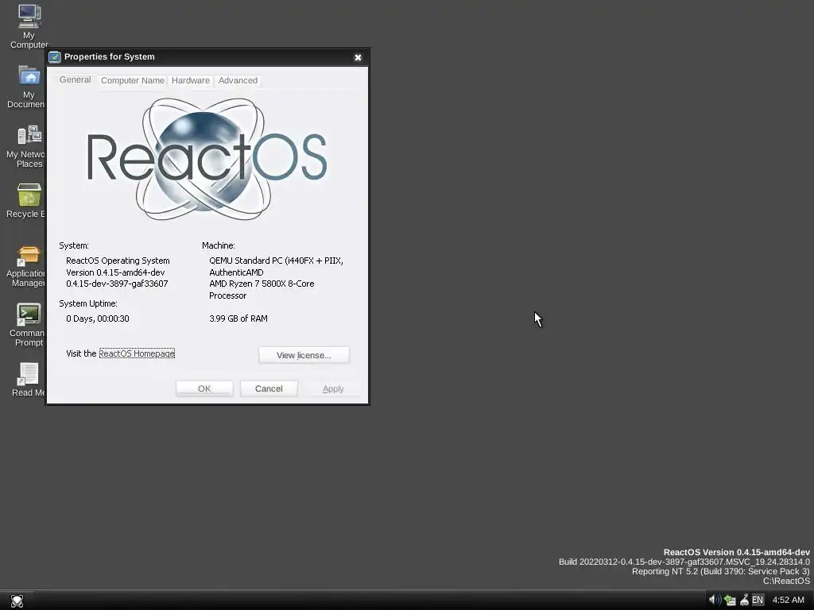Click the safely remove hardware tray icon
Screen dimensions: 814x610
pyautogui.click(x=744, y=600)
